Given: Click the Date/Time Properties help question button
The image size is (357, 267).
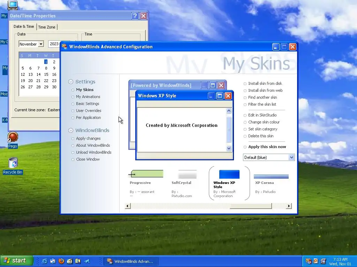Looking at the screenshot, I should pyautogui.click(x=135, y=16).
